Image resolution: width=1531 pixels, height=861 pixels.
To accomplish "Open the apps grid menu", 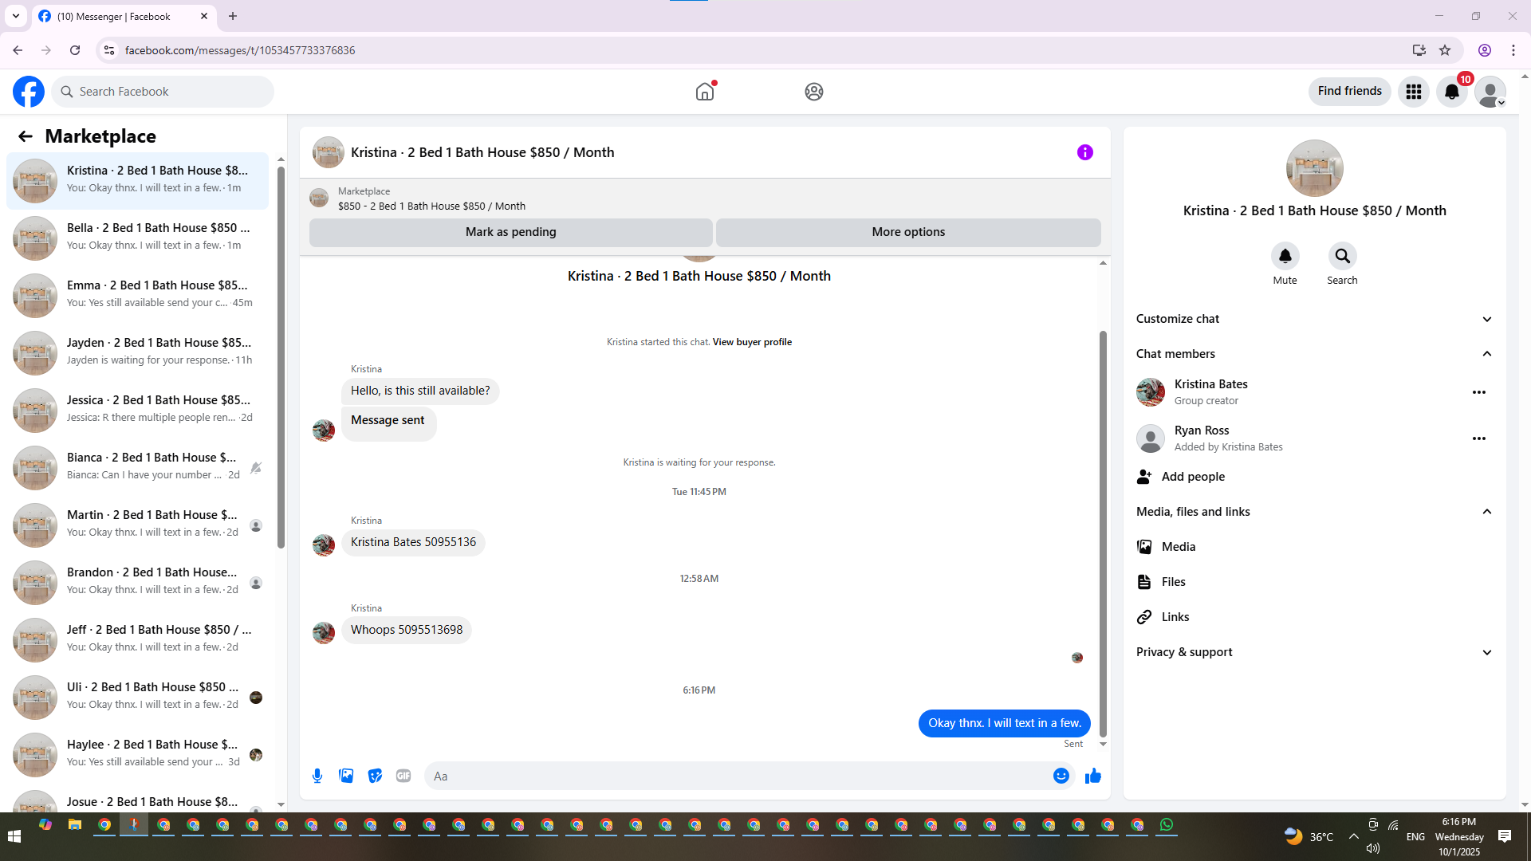I will pos(1414,92).
